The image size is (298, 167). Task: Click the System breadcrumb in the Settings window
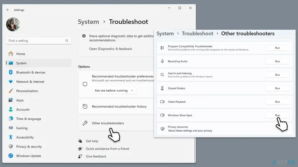pyautogui.click(x=89, y=22)
